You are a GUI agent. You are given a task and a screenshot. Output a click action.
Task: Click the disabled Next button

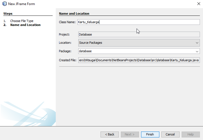(x=130, y=134)
